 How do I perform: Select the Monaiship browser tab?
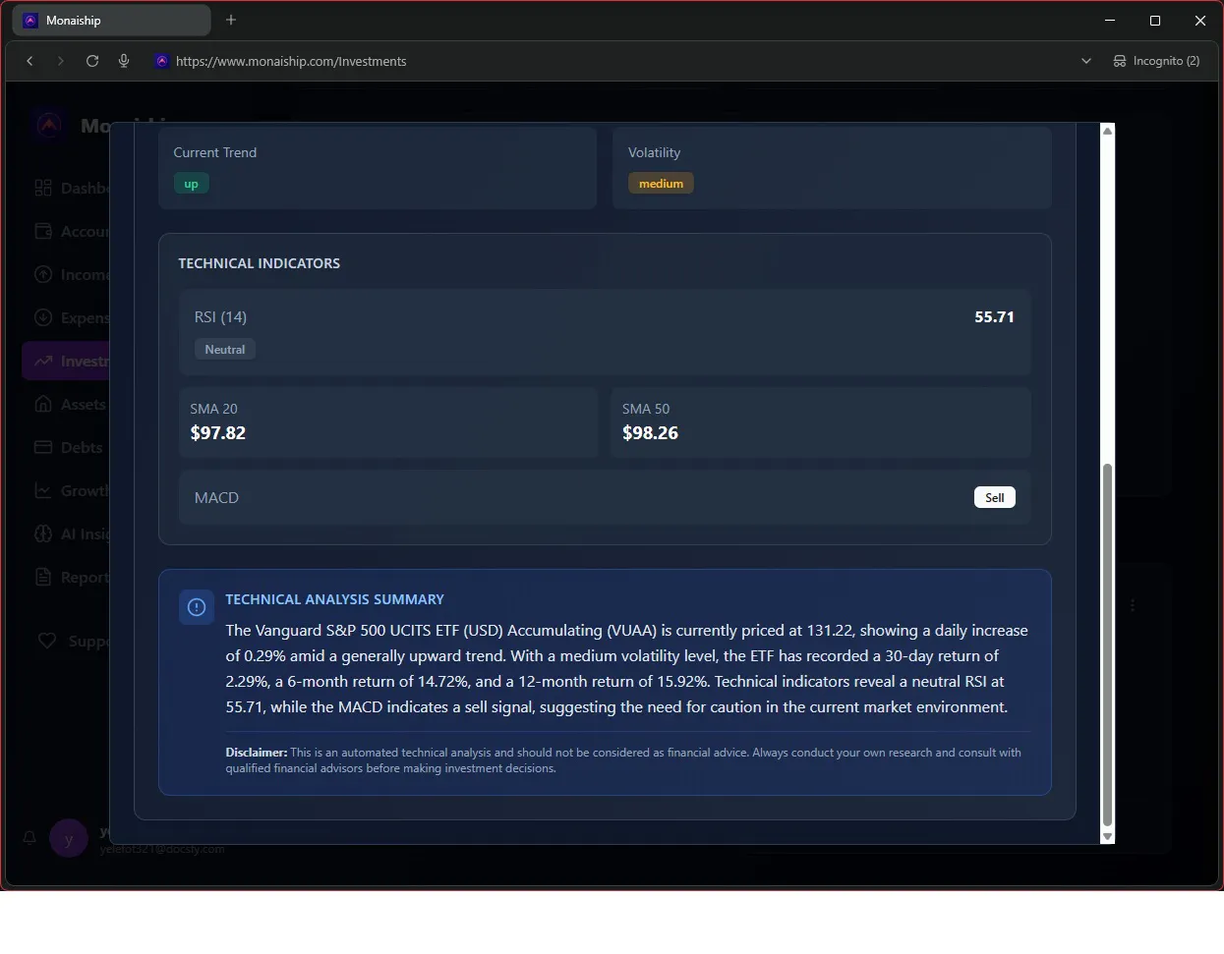pos(111,20)
